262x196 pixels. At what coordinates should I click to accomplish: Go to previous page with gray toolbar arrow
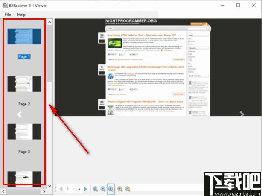pyautogui.click(x=61, y=189)
